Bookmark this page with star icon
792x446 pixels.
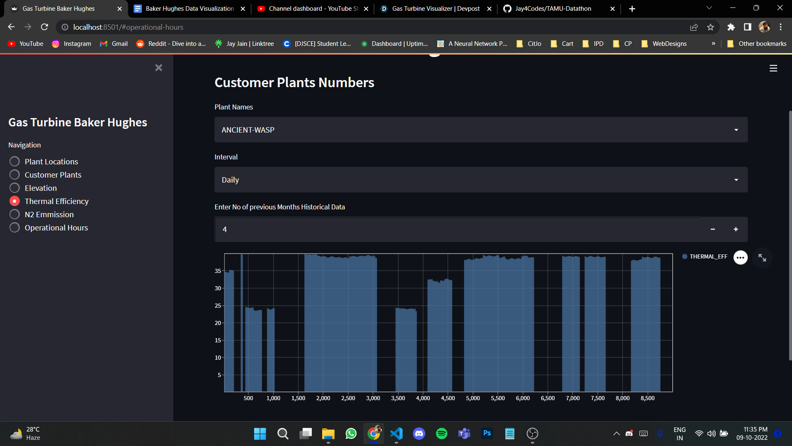(710, 27)
